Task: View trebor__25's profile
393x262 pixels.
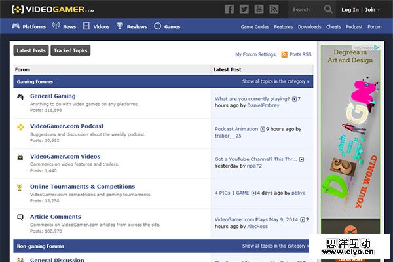Action: [x=228, y=136]
